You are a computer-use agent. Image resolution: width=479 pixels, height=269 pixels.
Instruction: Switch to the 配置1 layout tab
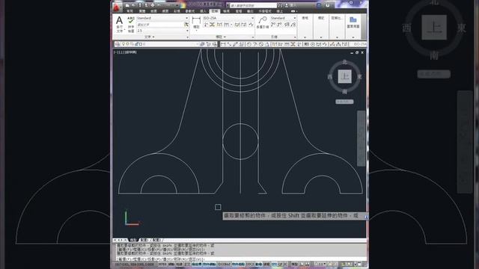tap(144, 241)
